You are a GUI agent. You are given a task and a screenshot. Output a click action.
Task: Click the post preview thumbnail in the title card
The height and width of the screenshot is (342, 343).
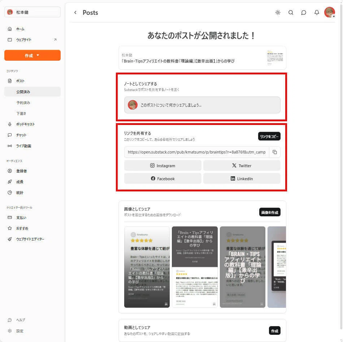click(275, 57)
